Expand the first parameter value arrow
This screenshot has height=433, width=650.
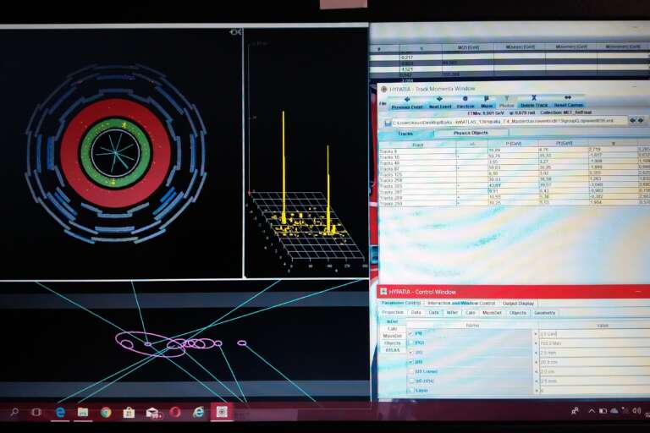point(535,333)
